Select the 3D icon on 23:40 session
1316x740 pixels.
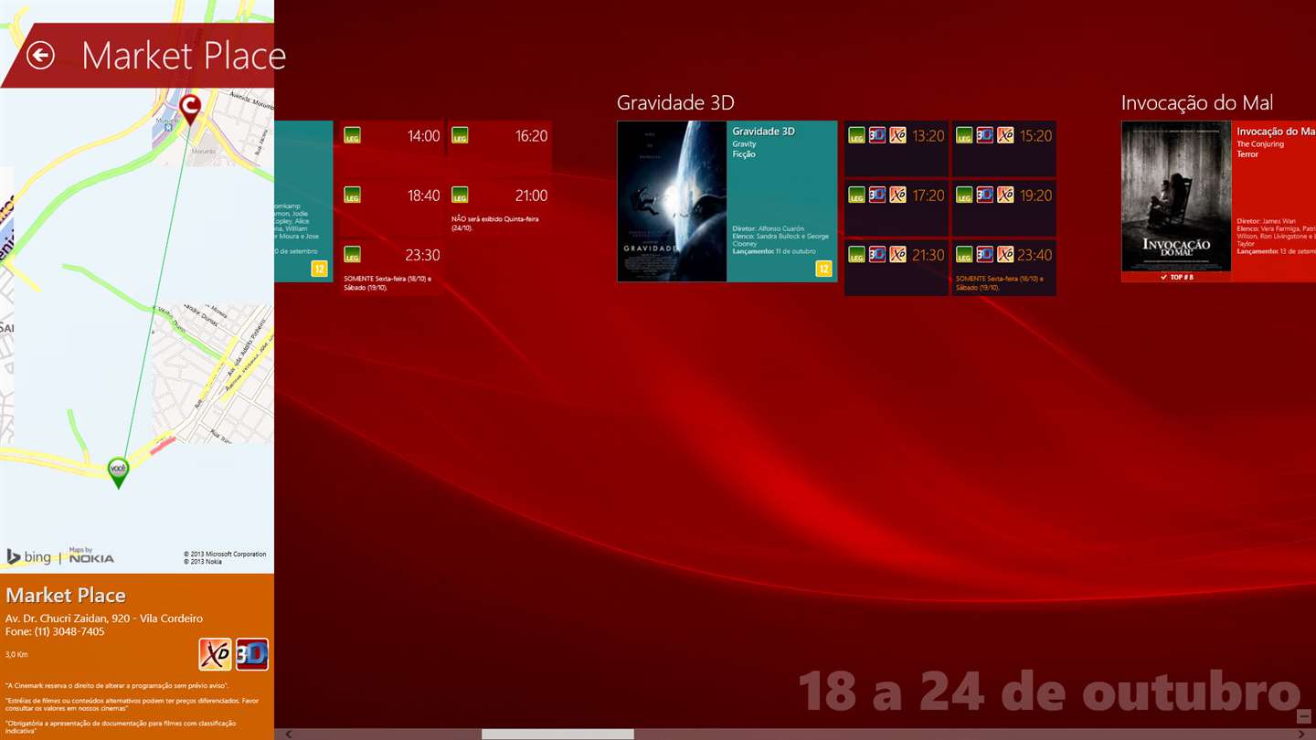[985, 254]
